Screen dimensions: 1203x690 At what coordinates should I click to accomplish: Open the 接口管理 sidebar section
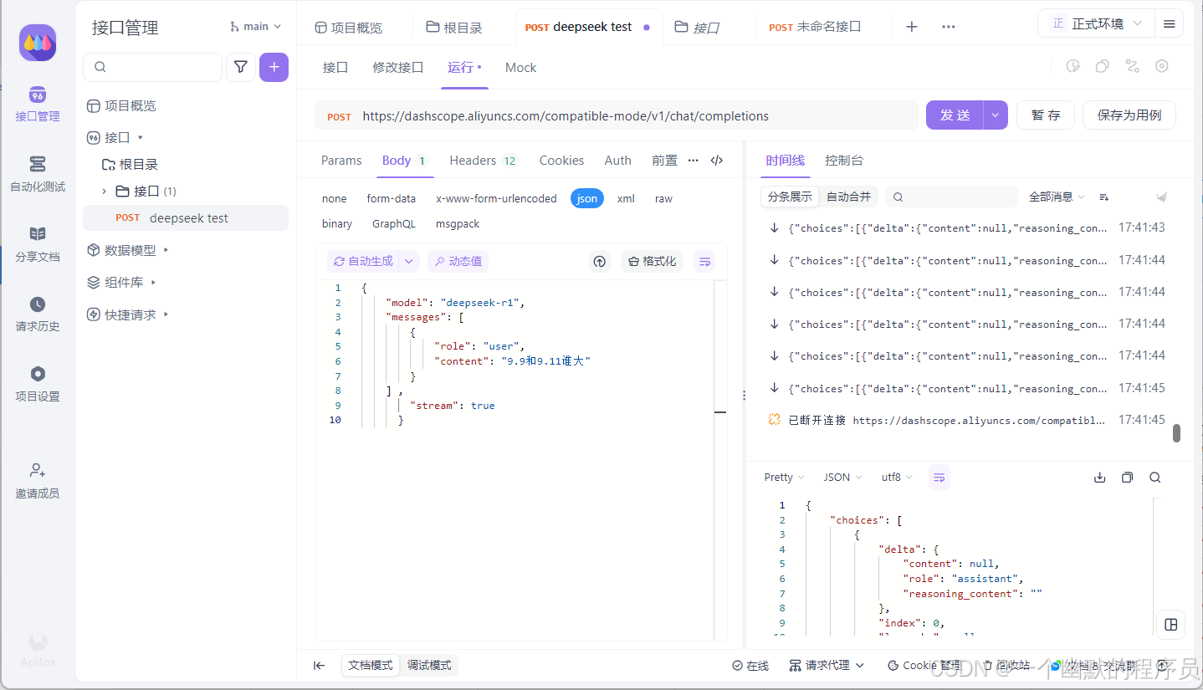pyautogui.click(x=38, y=104)
